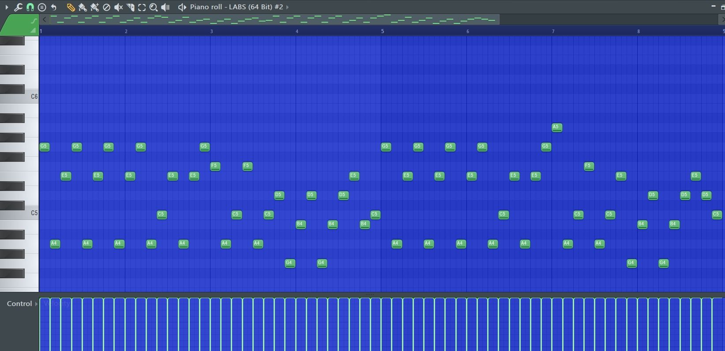725x351 pixels.
Task: Select the Zoom magnifier tool
Action: (154, 7)
